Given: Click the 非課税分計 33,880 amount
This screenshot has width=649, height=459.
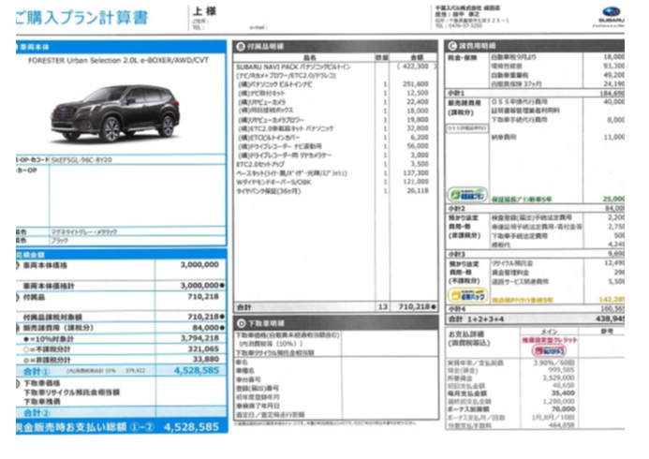Looking at the screenshot, I should pyautogui.click(x=205, y=360).
